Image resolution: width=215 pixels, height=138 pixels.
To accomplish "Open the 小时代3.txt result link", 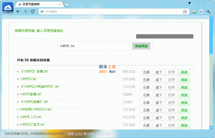I will (x=28, y=79).
